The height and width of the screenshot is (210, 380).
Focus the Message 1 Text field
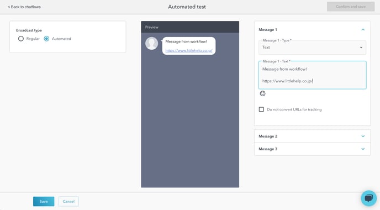click(x=313, y=75)
